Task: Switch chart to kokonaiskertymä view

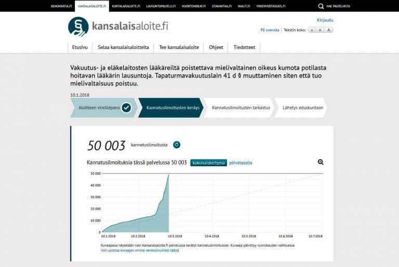Action: tap(208, 163)
